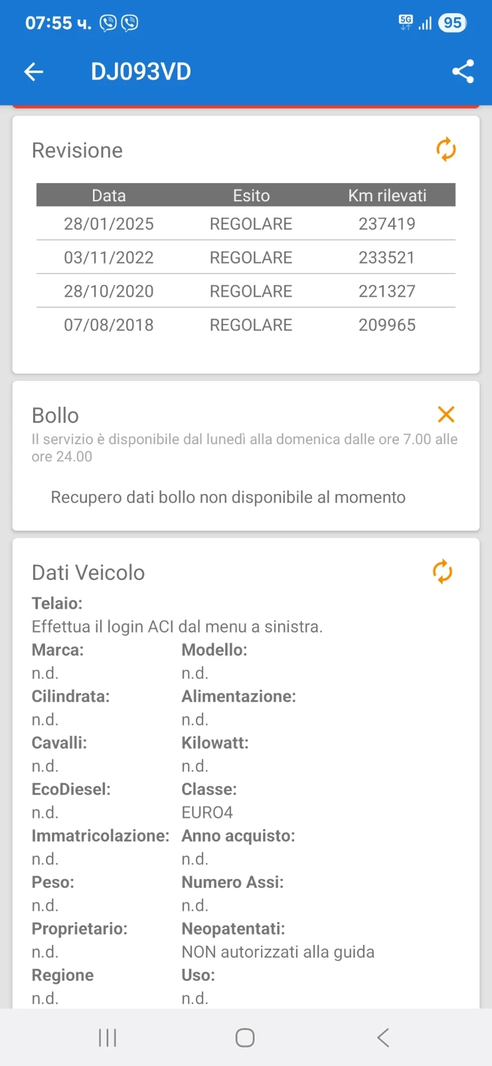
Task: Open Android recent apps button
Action: [107, 1038]
